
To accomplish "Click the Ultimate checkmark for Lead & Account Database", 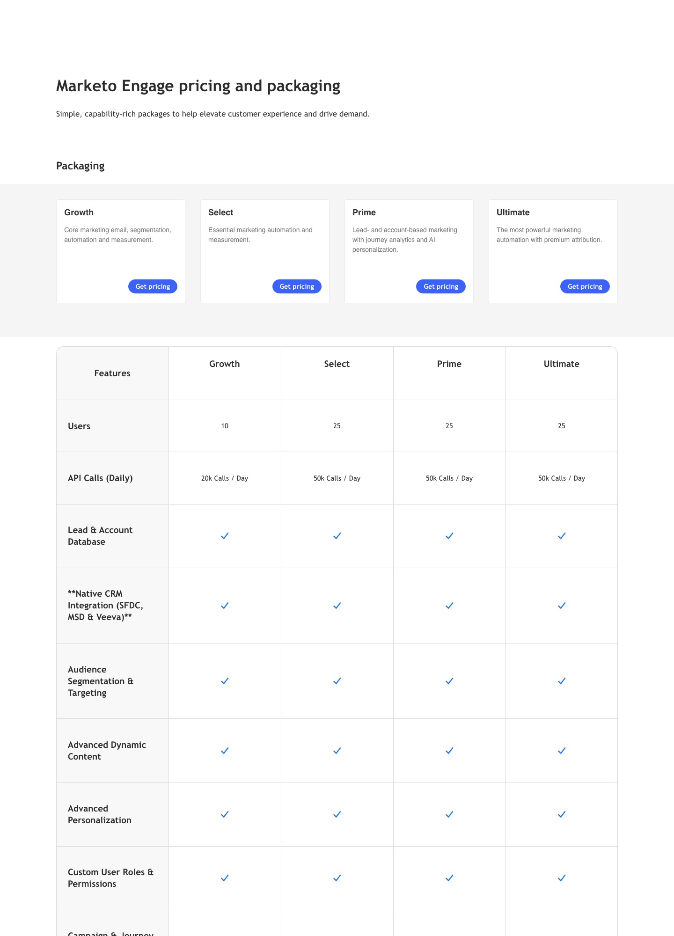I will 562,536.
